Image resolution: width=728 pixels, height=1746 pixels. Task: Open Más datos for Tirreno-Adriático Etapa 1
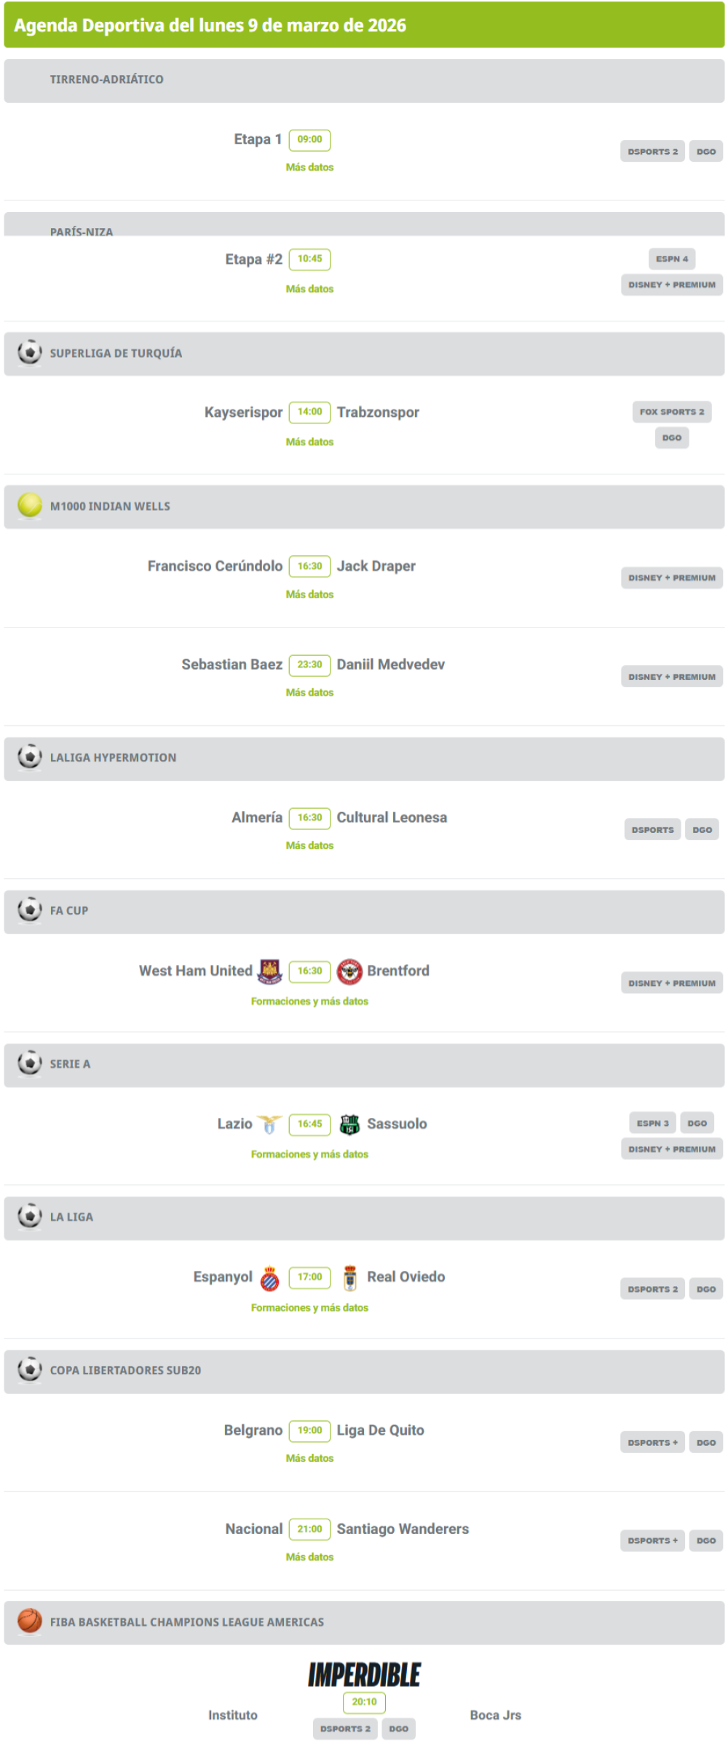(x=309, y=168)
